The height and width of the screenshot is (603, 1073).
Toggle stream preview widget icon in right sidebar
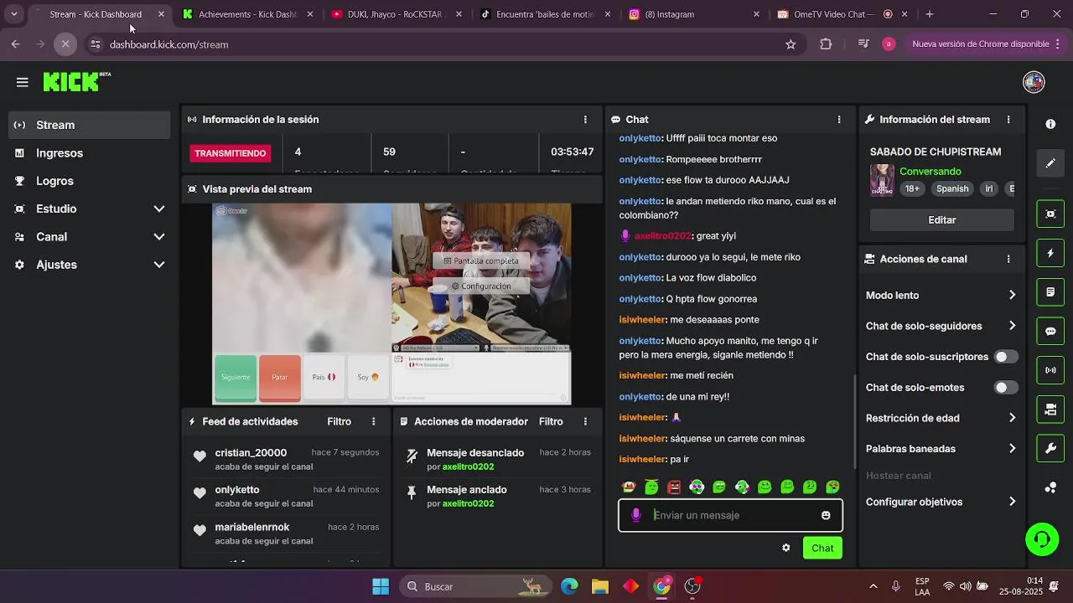click(1050, 214)
